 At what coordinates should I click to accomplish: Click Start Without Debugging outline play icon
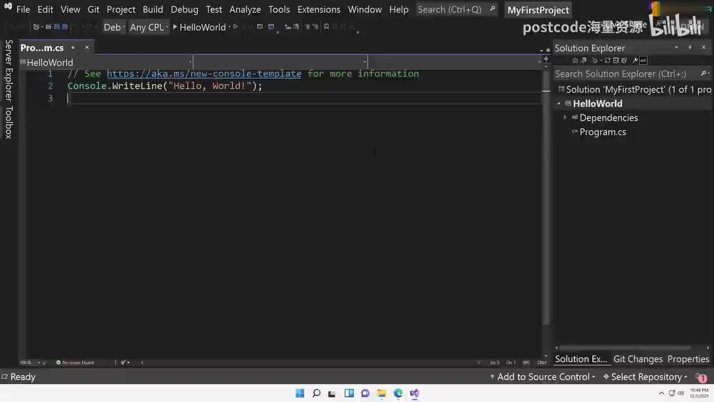coord(235,26)
